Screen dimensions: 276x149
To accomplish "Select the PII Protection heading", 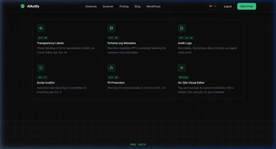I will 116,83.
